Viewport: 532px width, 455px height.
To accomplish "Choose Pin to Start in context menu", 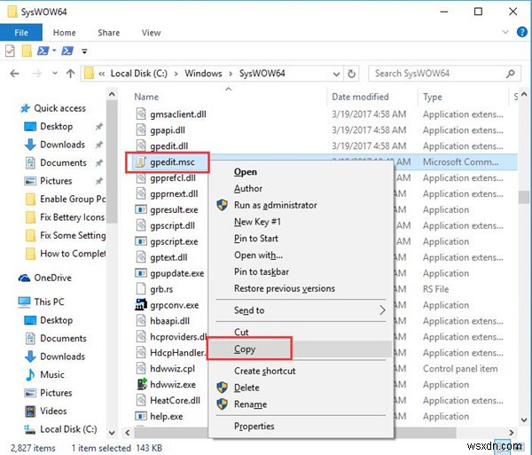I will [x=256, y=239].
